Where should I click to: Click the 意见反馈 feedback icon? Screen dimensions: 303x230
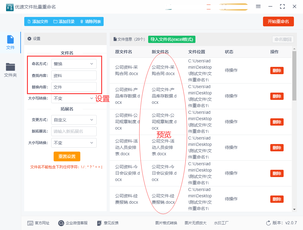click(x=99, y=223)
